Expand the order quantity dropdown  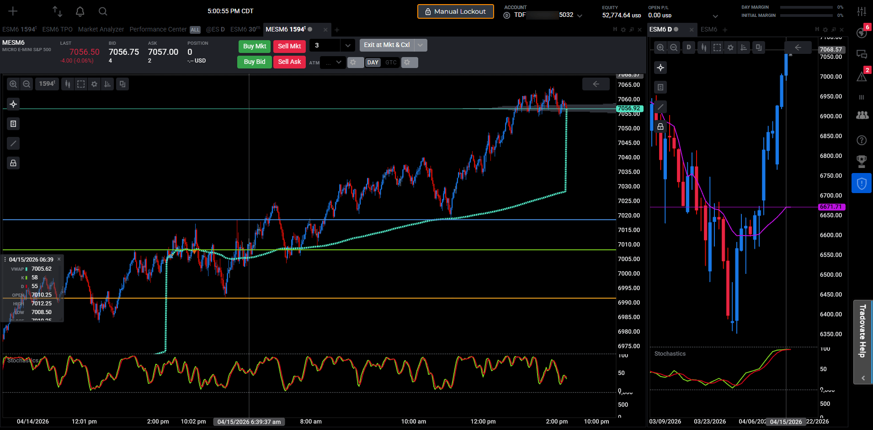coord(348,45)
